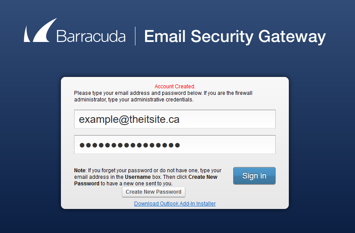Open the Download Outlook Add-In Installer link
This screenshot has width=355, height=233.
(175, 204)
